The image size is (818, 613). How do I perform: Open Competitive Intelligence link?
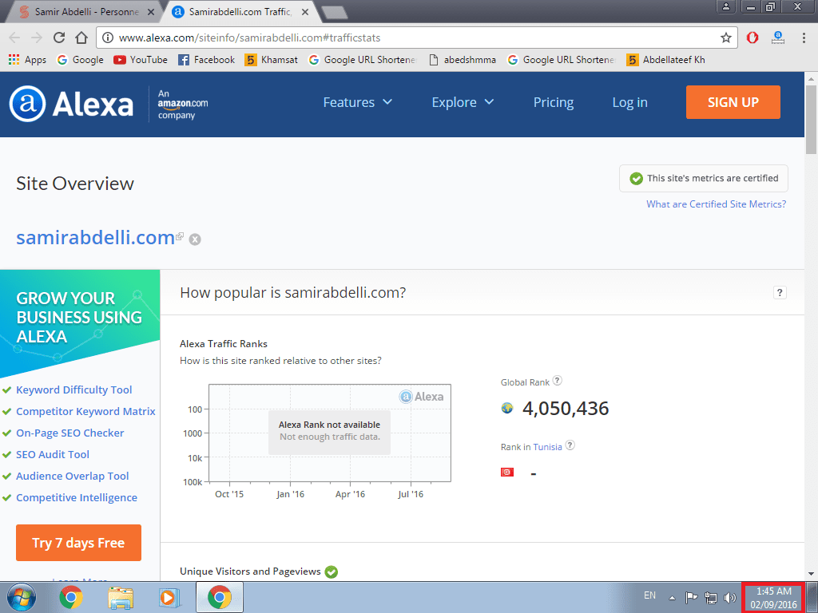[x=77, y=498]
